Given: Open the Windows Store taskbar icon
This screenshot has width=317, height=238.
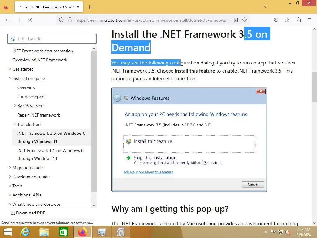Looking at the screenshot, I should [63, 232].
